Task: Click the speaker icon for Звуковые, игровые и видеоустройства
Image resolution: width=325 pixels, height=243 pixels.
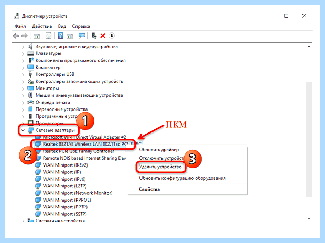Action: coord(30,47)
